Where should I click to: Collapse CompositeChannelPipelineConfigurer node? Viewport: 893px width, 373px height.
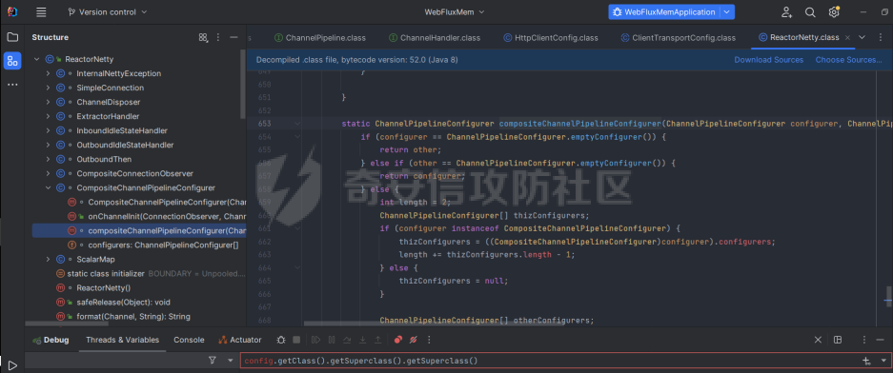pyautogui.click(x=49, y=187)
